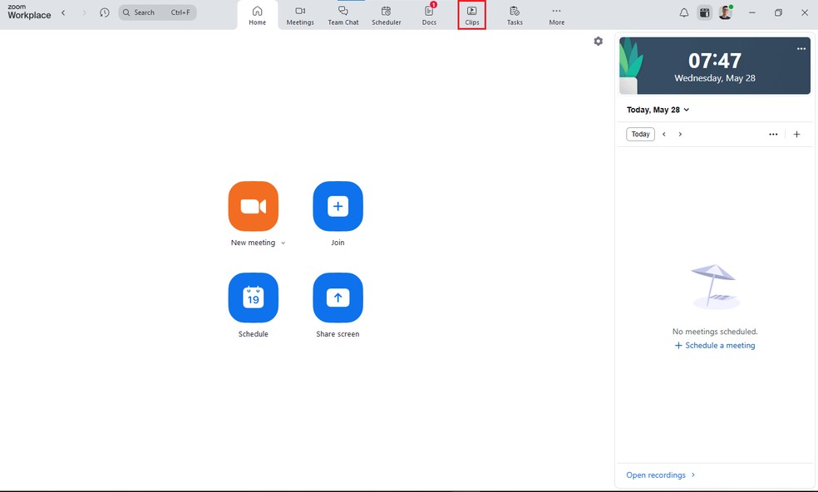Image resolution: width=818 pixels, height=492 pixels.
Task: Add calendar event with plus icon
Action: [x=796, y=135]
